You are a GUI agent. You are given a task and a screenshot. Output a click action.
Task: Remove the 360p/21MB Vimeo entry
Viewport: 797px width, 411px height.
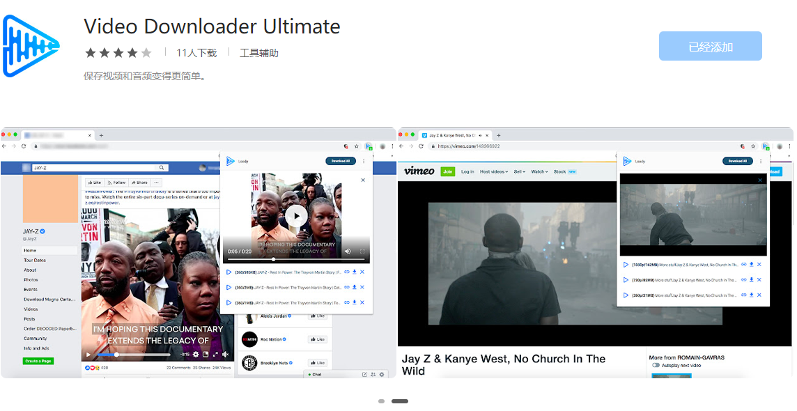point(759,295)
